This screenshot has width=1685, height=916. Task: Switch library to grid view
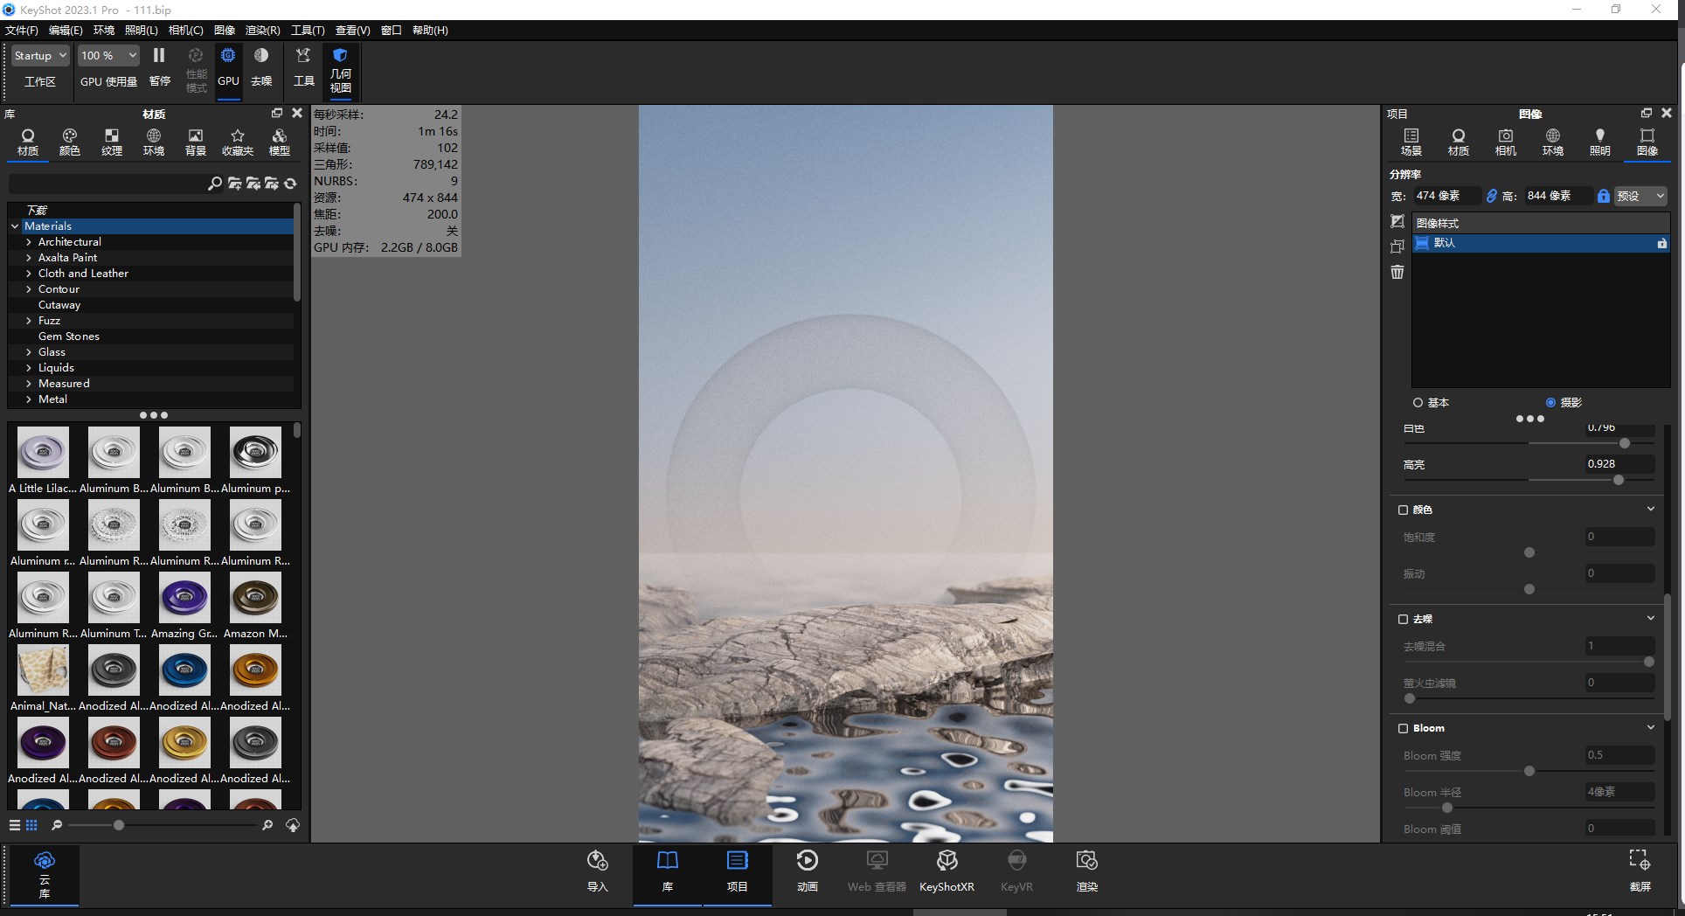[31, 825]
